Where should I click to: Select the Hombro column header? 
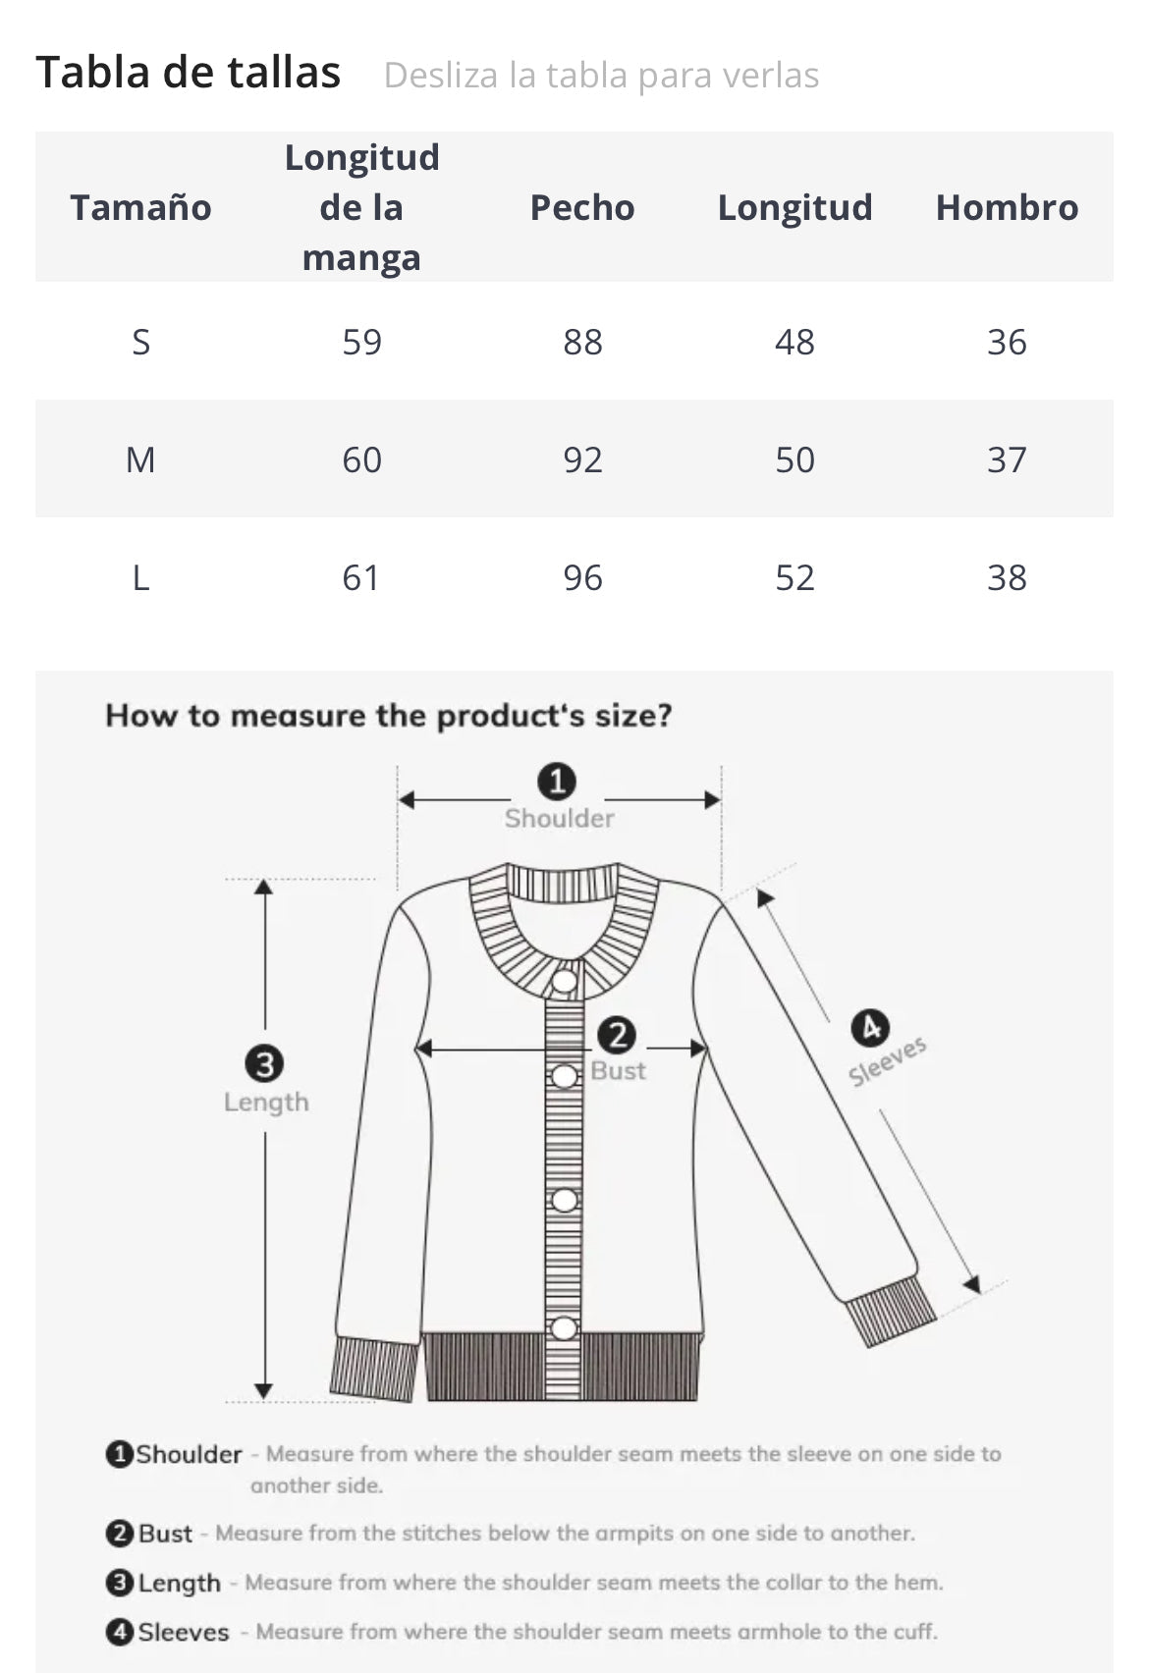click(1007, 207)
